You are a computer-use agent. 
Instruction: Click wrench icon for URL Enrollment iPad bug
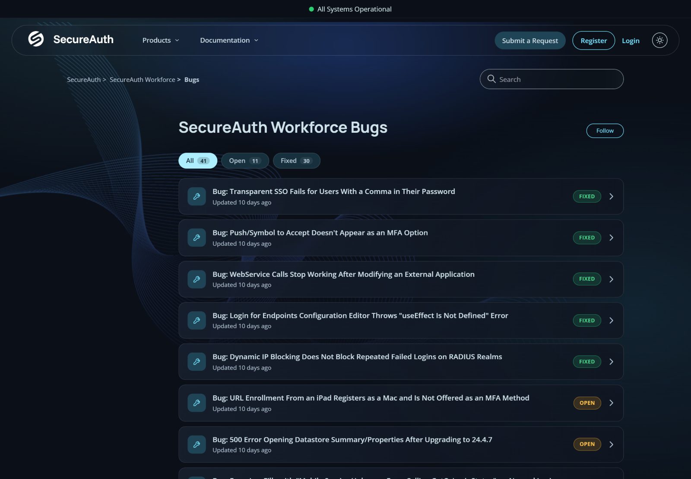click(197, 403)
